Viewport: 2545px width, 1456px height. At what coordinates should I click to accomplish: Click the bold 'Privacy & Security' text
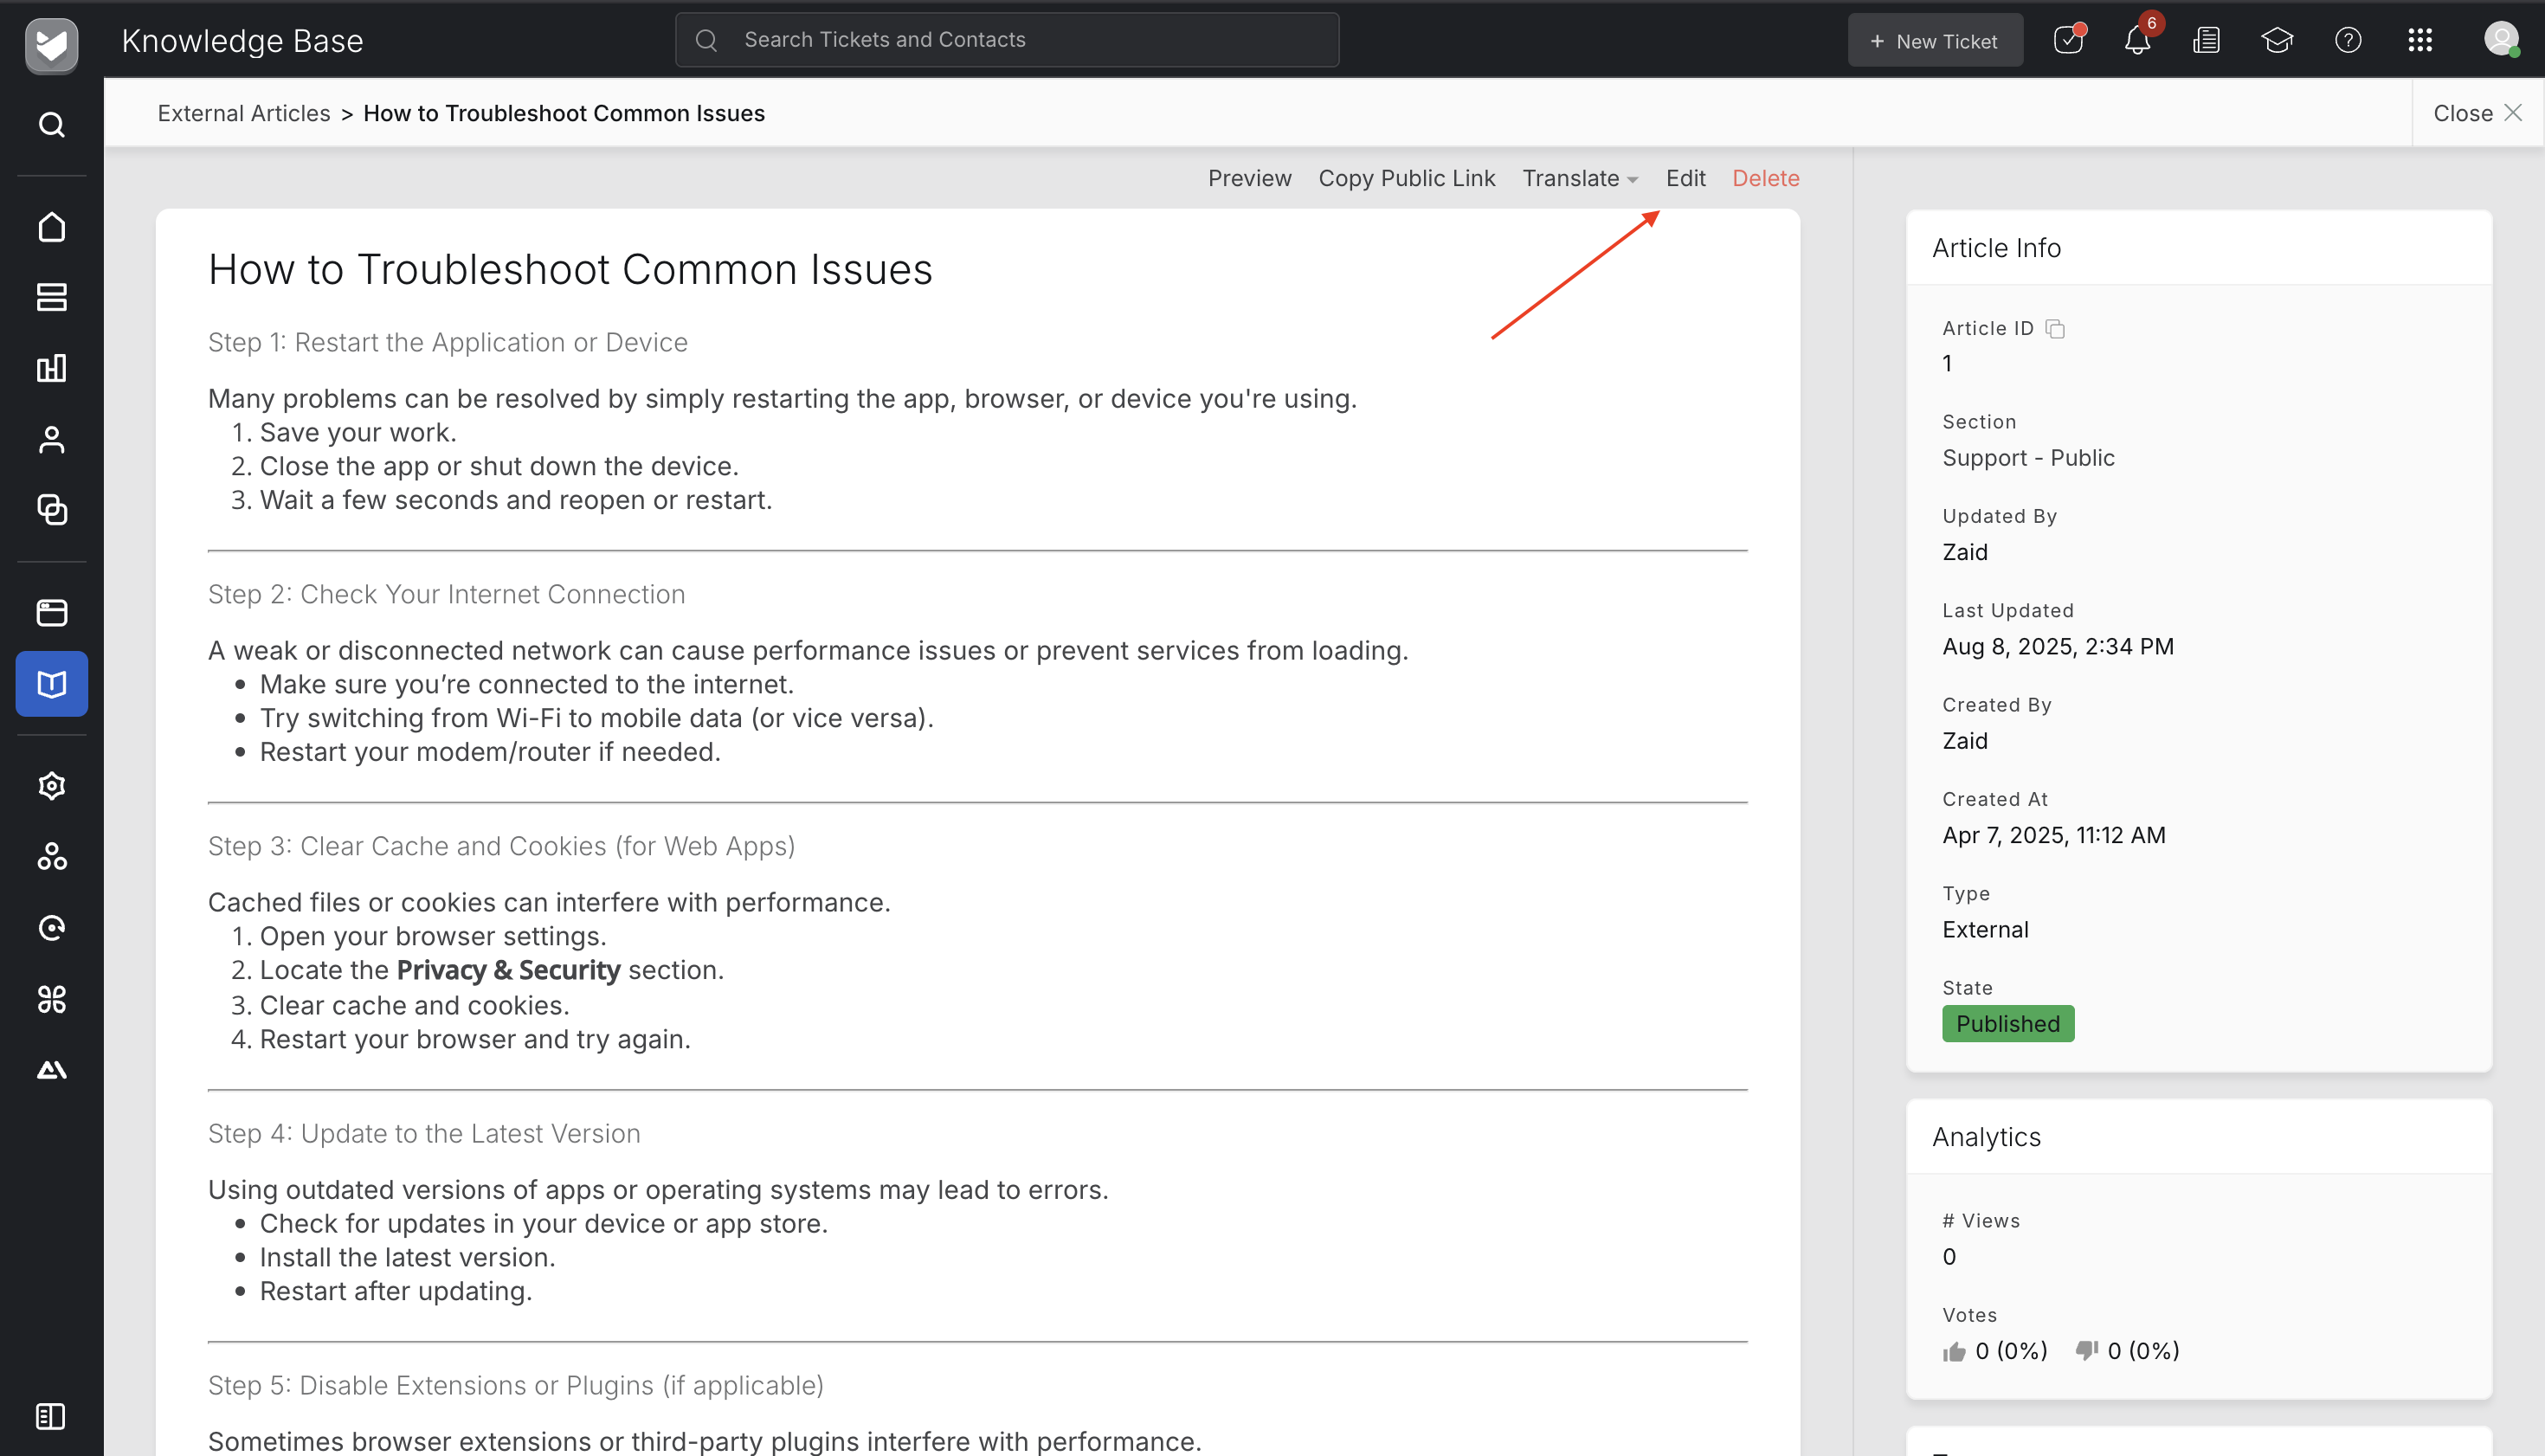tap(508, 970)
